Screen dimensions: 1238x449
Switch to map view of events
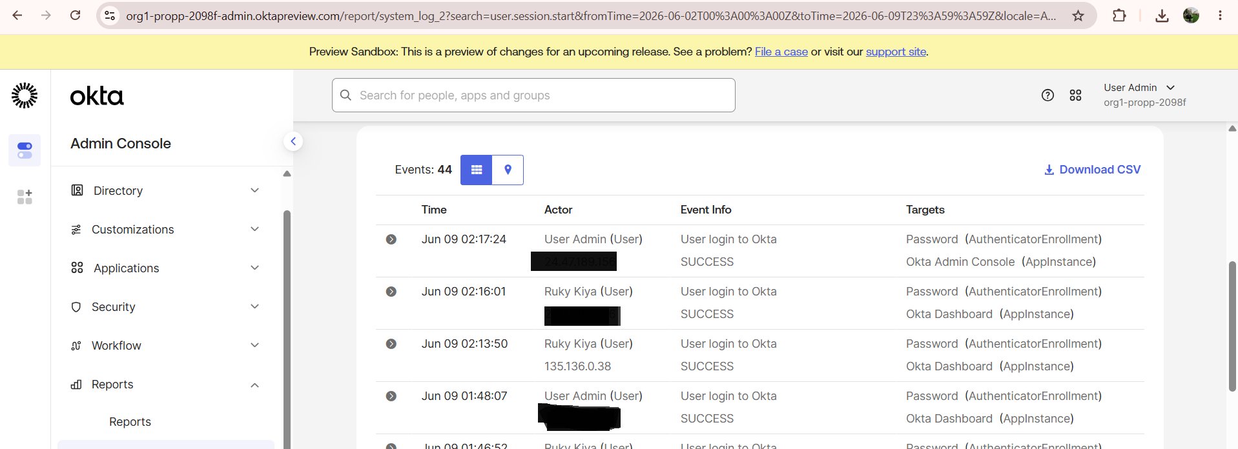click(x=508, y=170)
